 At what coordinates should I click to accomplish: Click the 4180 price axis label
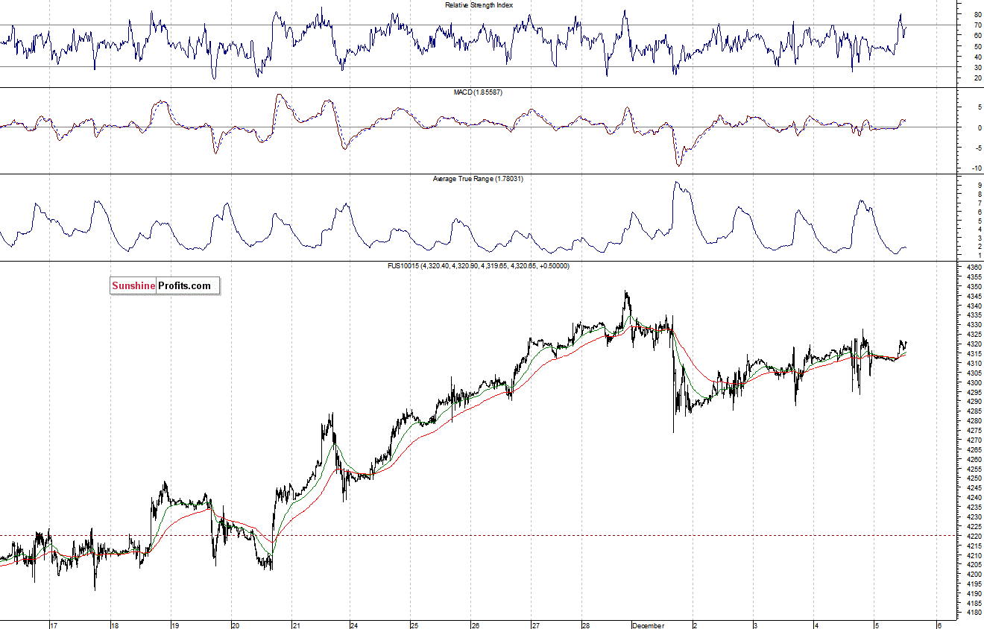pyautogui.click(x=974, y=613)
